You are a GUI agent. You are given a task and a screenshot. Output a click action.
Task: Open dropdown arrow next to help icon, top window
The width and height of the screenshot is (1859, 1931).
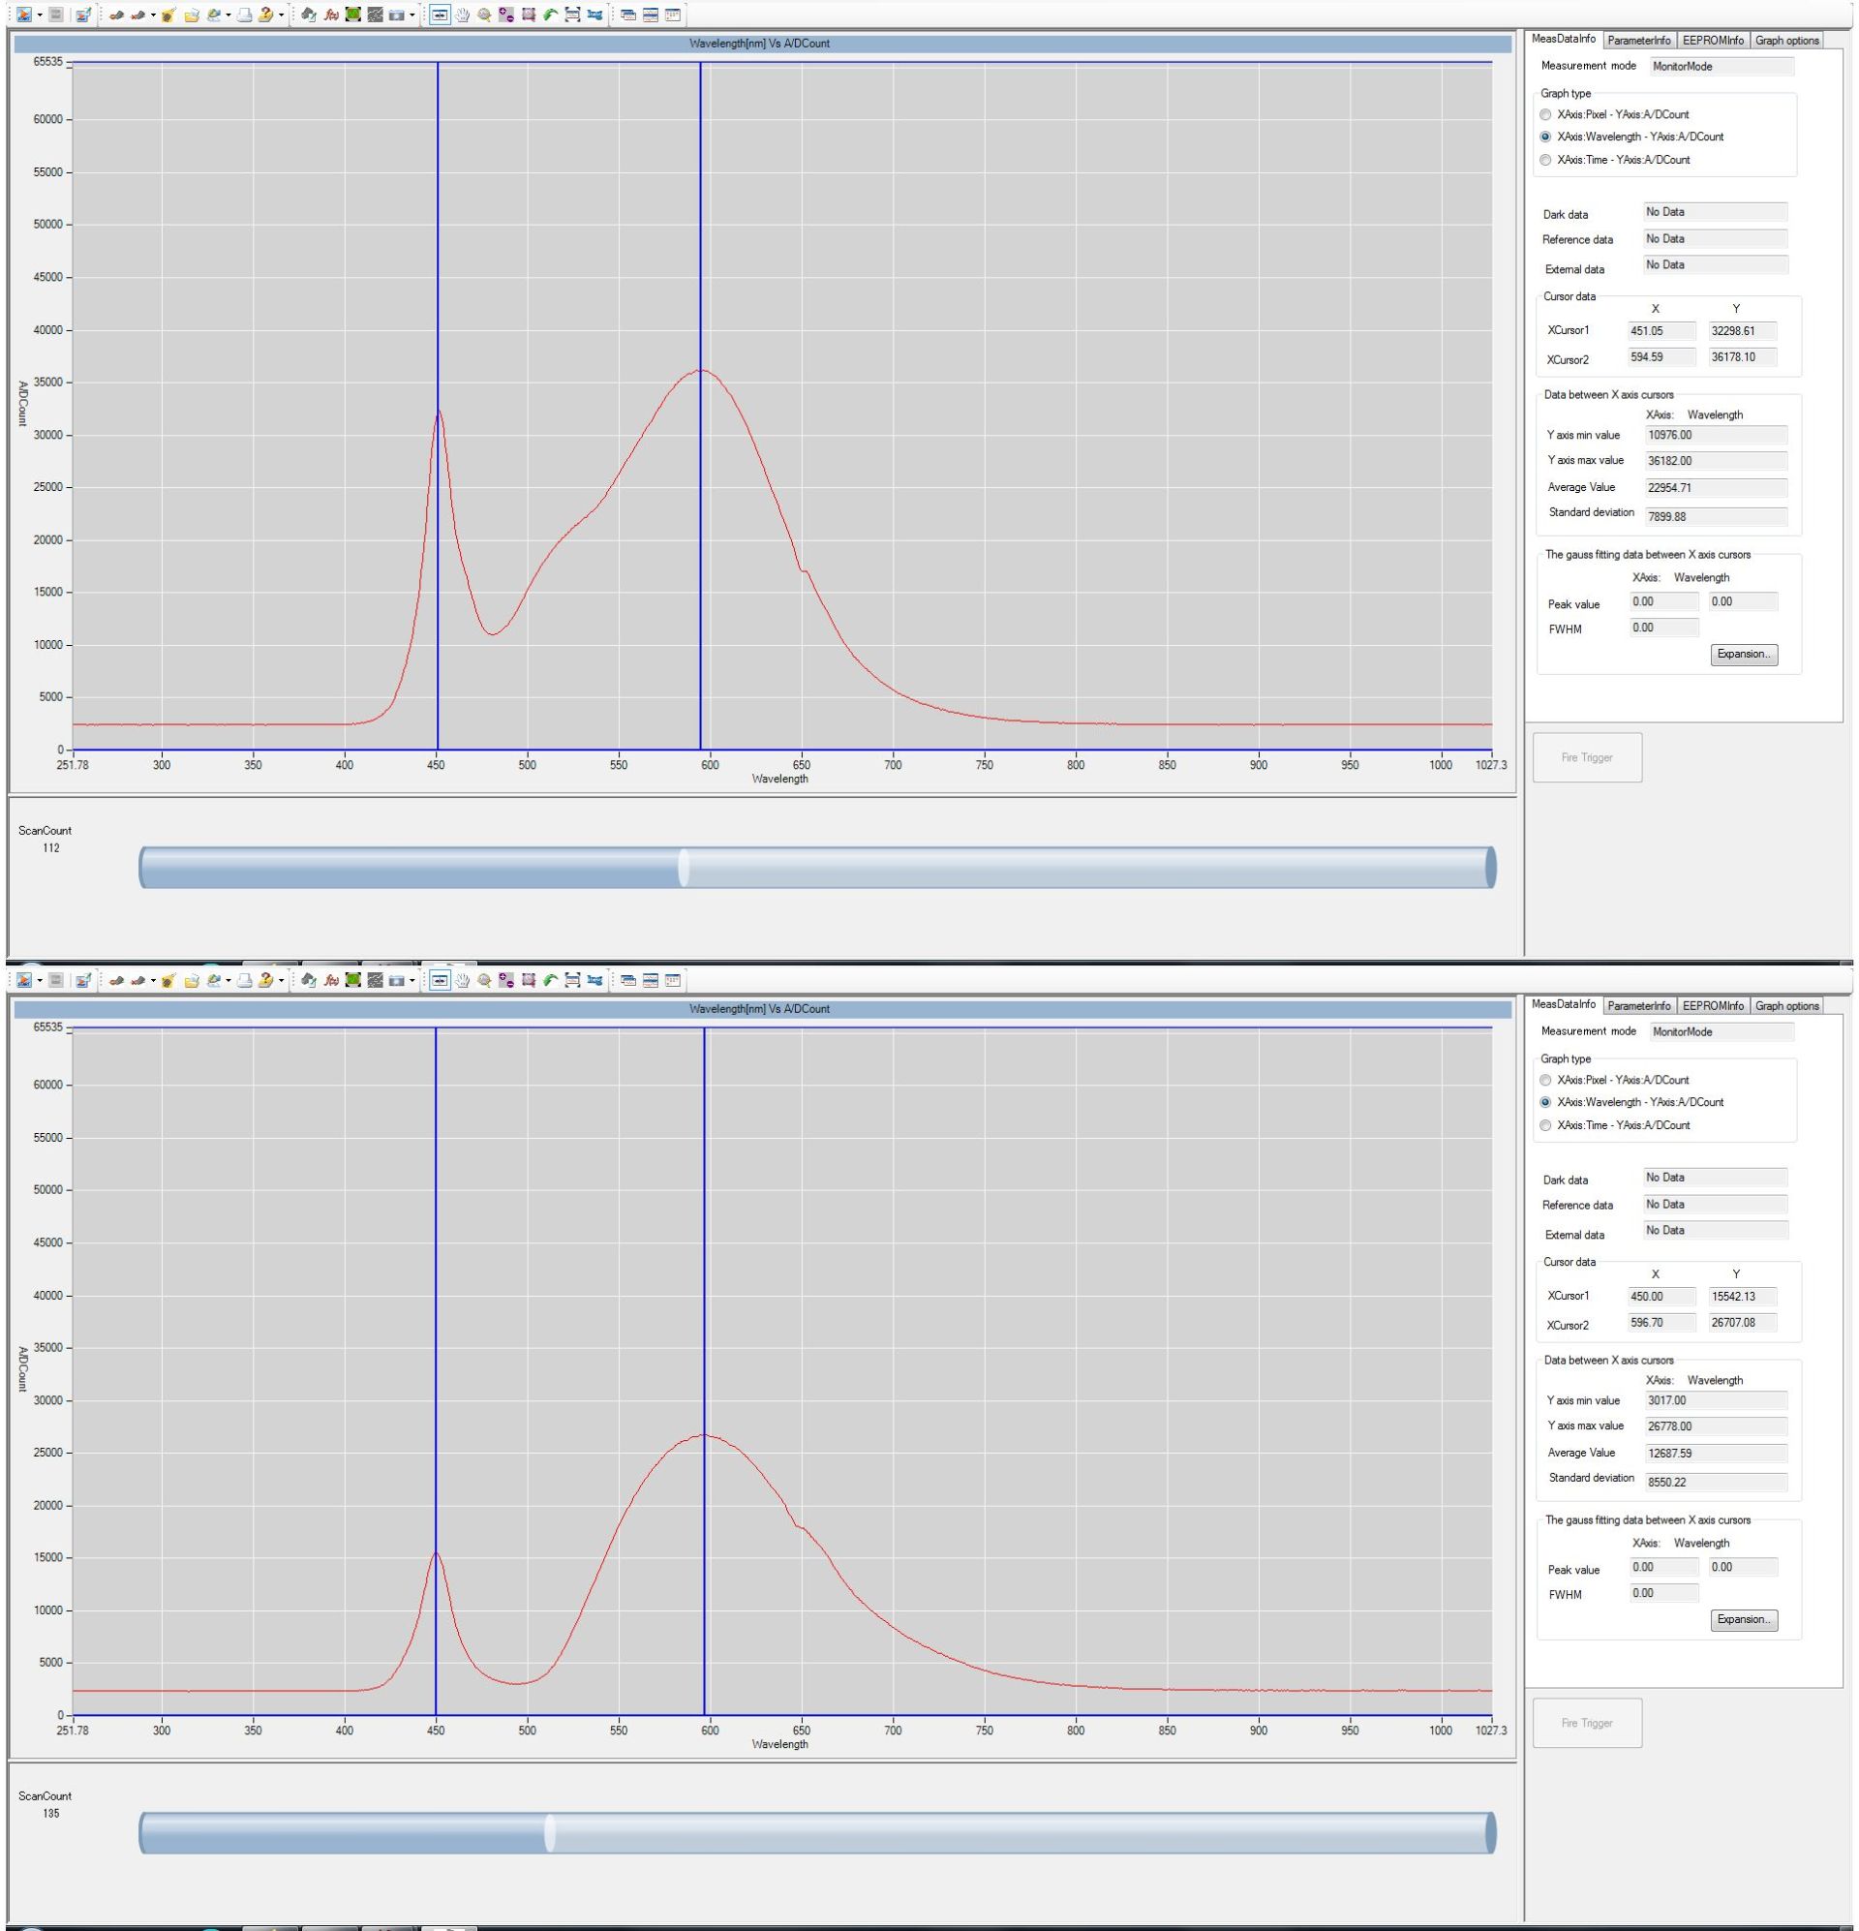click(x=281, y=15)
